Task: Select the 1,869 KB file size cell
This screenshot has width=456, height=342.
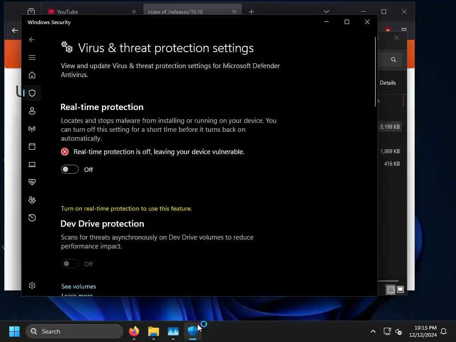Action: (390, 151)
